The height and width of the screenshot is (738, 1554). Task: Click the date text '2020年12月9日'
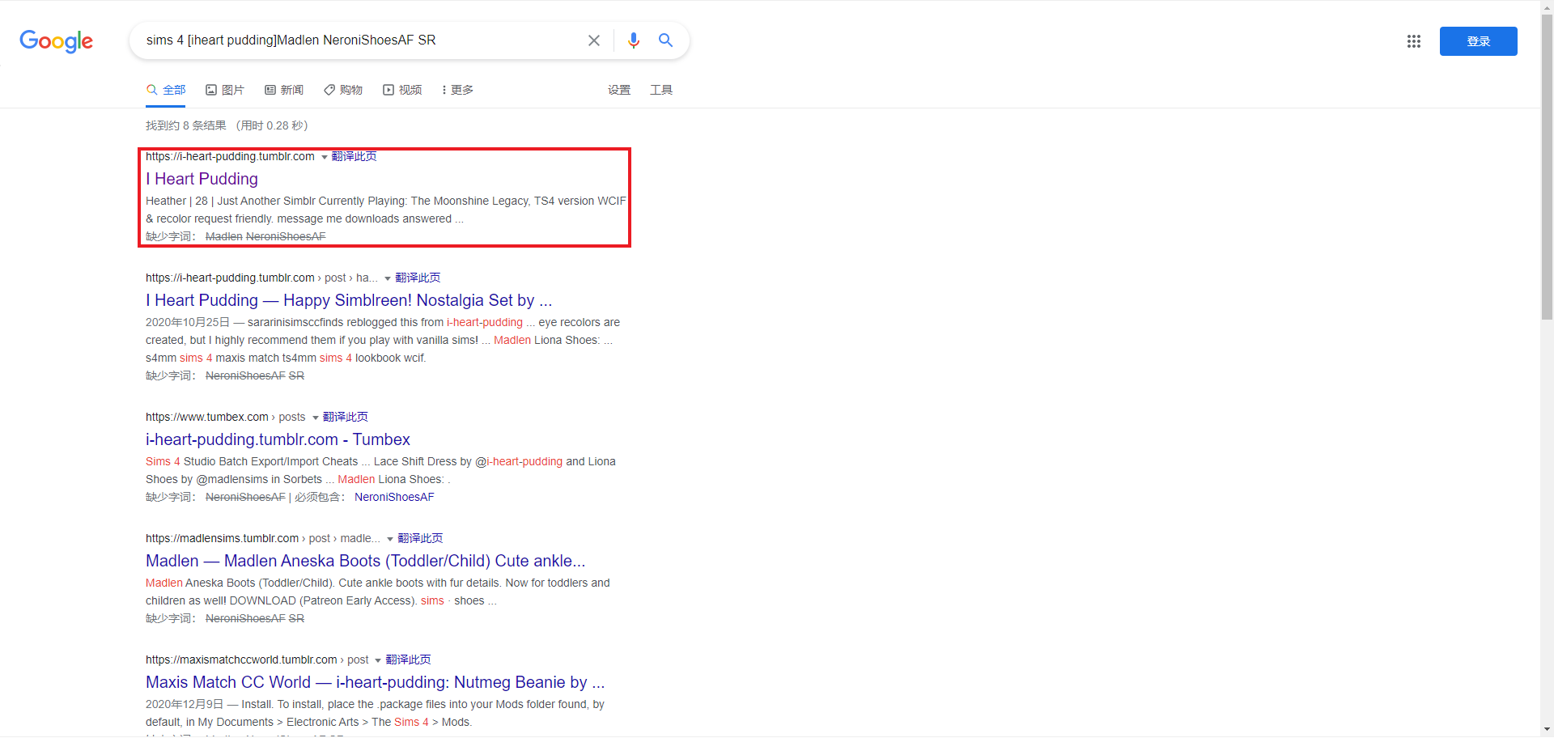coord(185,704)
